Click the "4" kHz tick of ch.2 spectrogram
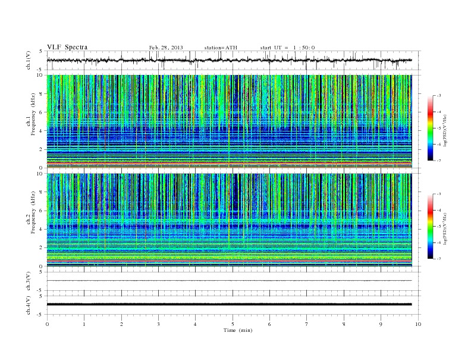The width and height of the screenshot is (471, 364). pyautogui.click(x=41, y=229)
